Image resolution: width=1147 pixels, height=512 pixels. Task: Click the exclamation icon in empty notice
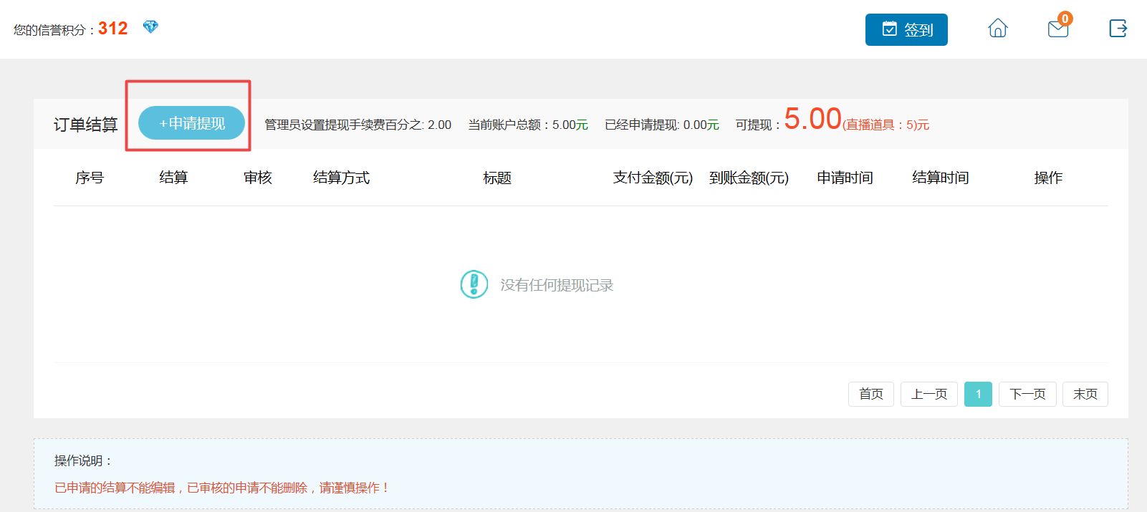tap(474, 284)
